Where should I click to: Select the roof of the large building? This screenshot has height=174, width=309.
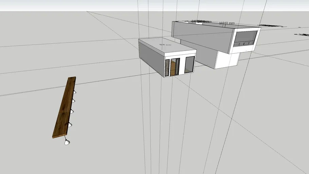coord(217,25)
